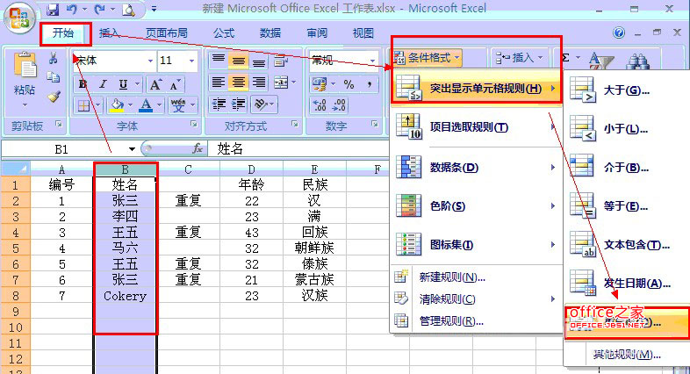Viewport: 690px width, 374px height.
Task: Click the Copy icon
Action: click(x=54, y=77)
